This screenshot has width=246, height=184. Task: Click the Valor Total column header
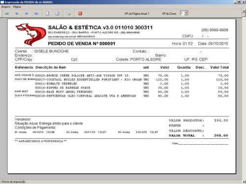click(x=219, y=67)
